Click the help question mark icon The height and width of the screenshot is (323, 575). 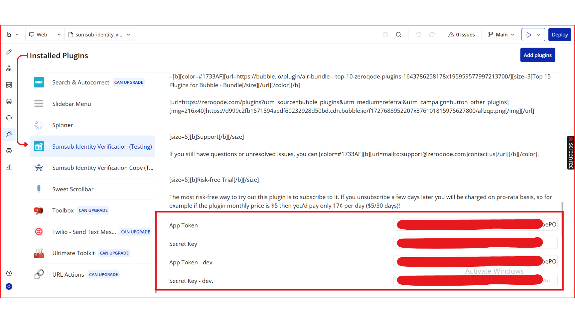point(9,273)
